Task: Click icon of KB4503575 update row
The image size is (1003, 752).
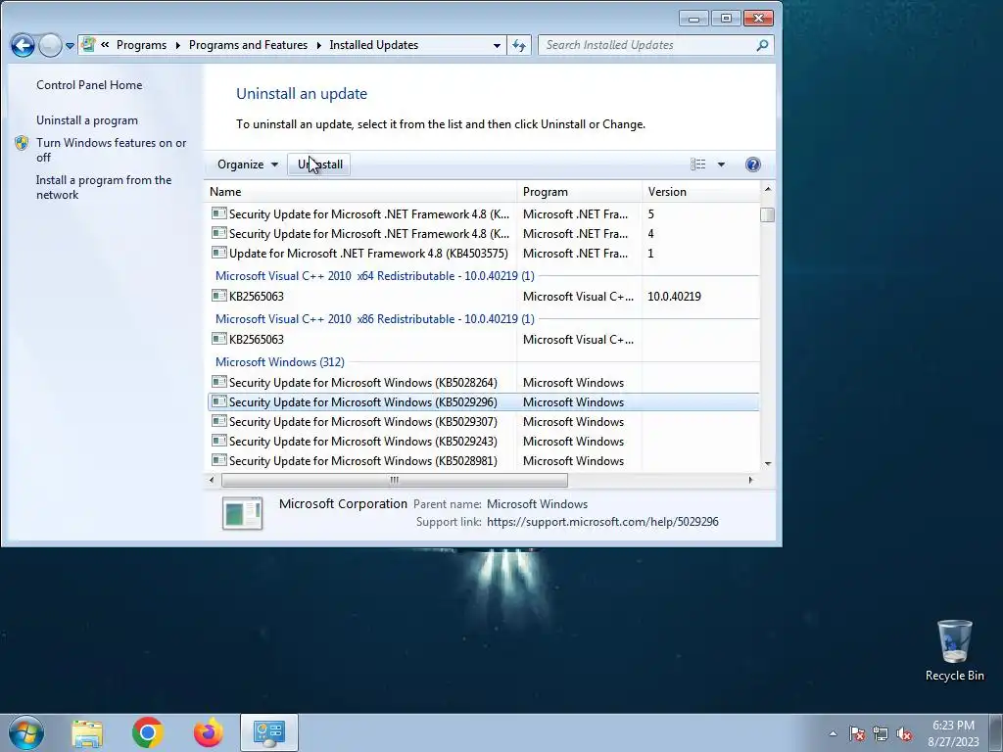Action: click(x=219, y=253)
